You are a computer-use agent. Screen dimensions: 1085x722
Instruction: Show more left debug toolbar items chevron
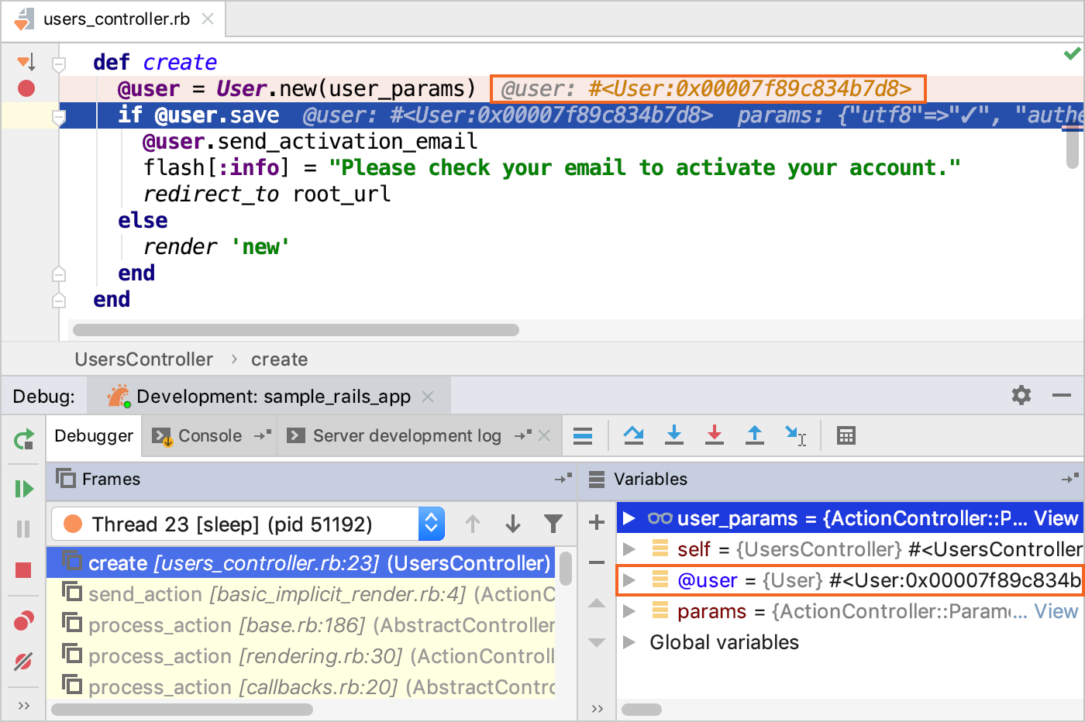[x=23, y=706]
